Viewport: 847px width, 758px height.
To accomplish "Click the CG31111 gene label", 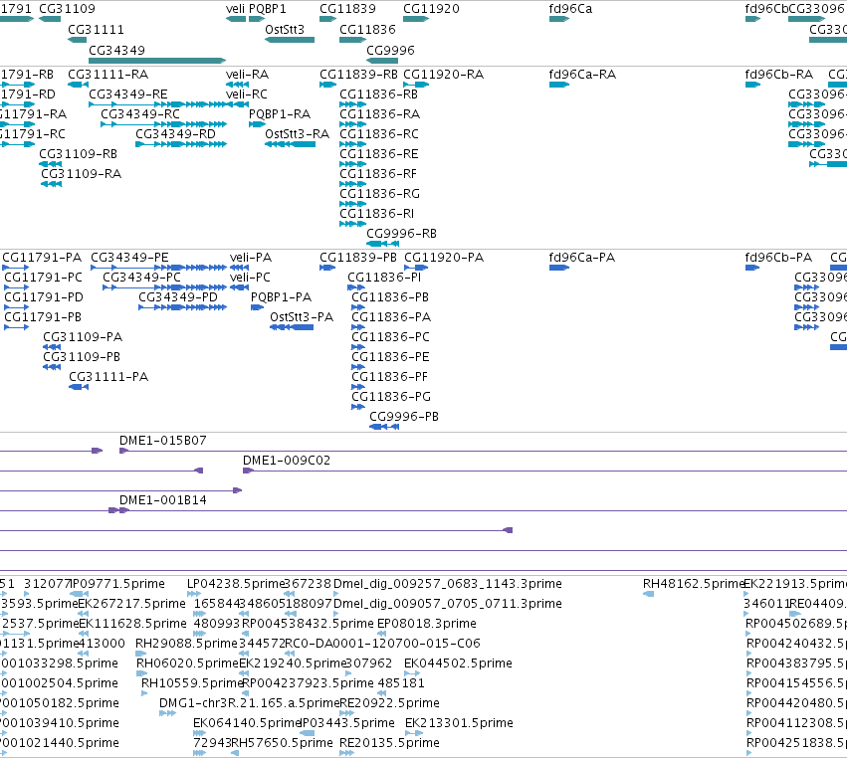I will 96,30.
